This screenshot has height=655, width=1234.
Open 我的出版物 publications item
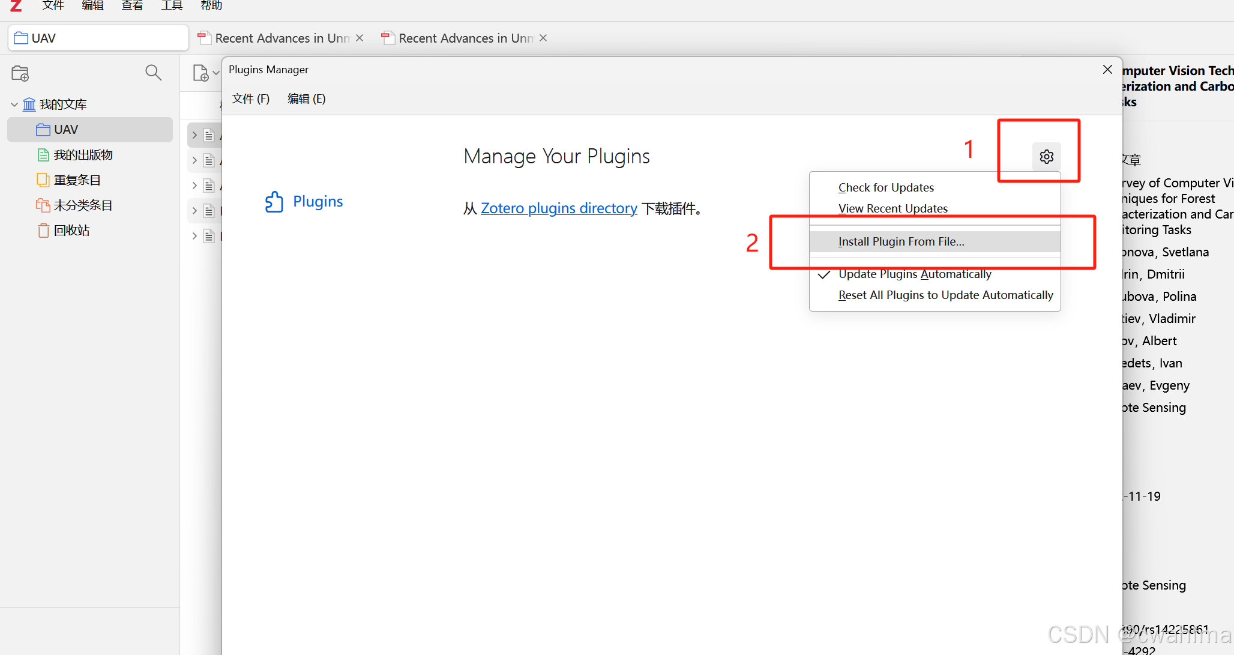point(83,155)
